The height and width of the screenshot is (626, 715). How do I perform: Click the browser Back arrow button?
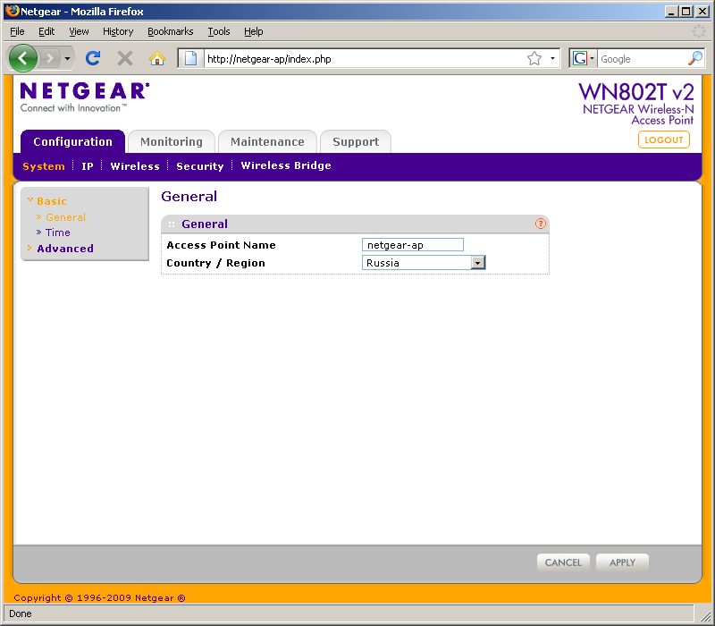click(x=23, y=58)
